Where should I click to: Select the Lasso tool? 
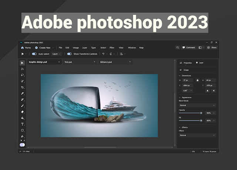click(22, 75)
